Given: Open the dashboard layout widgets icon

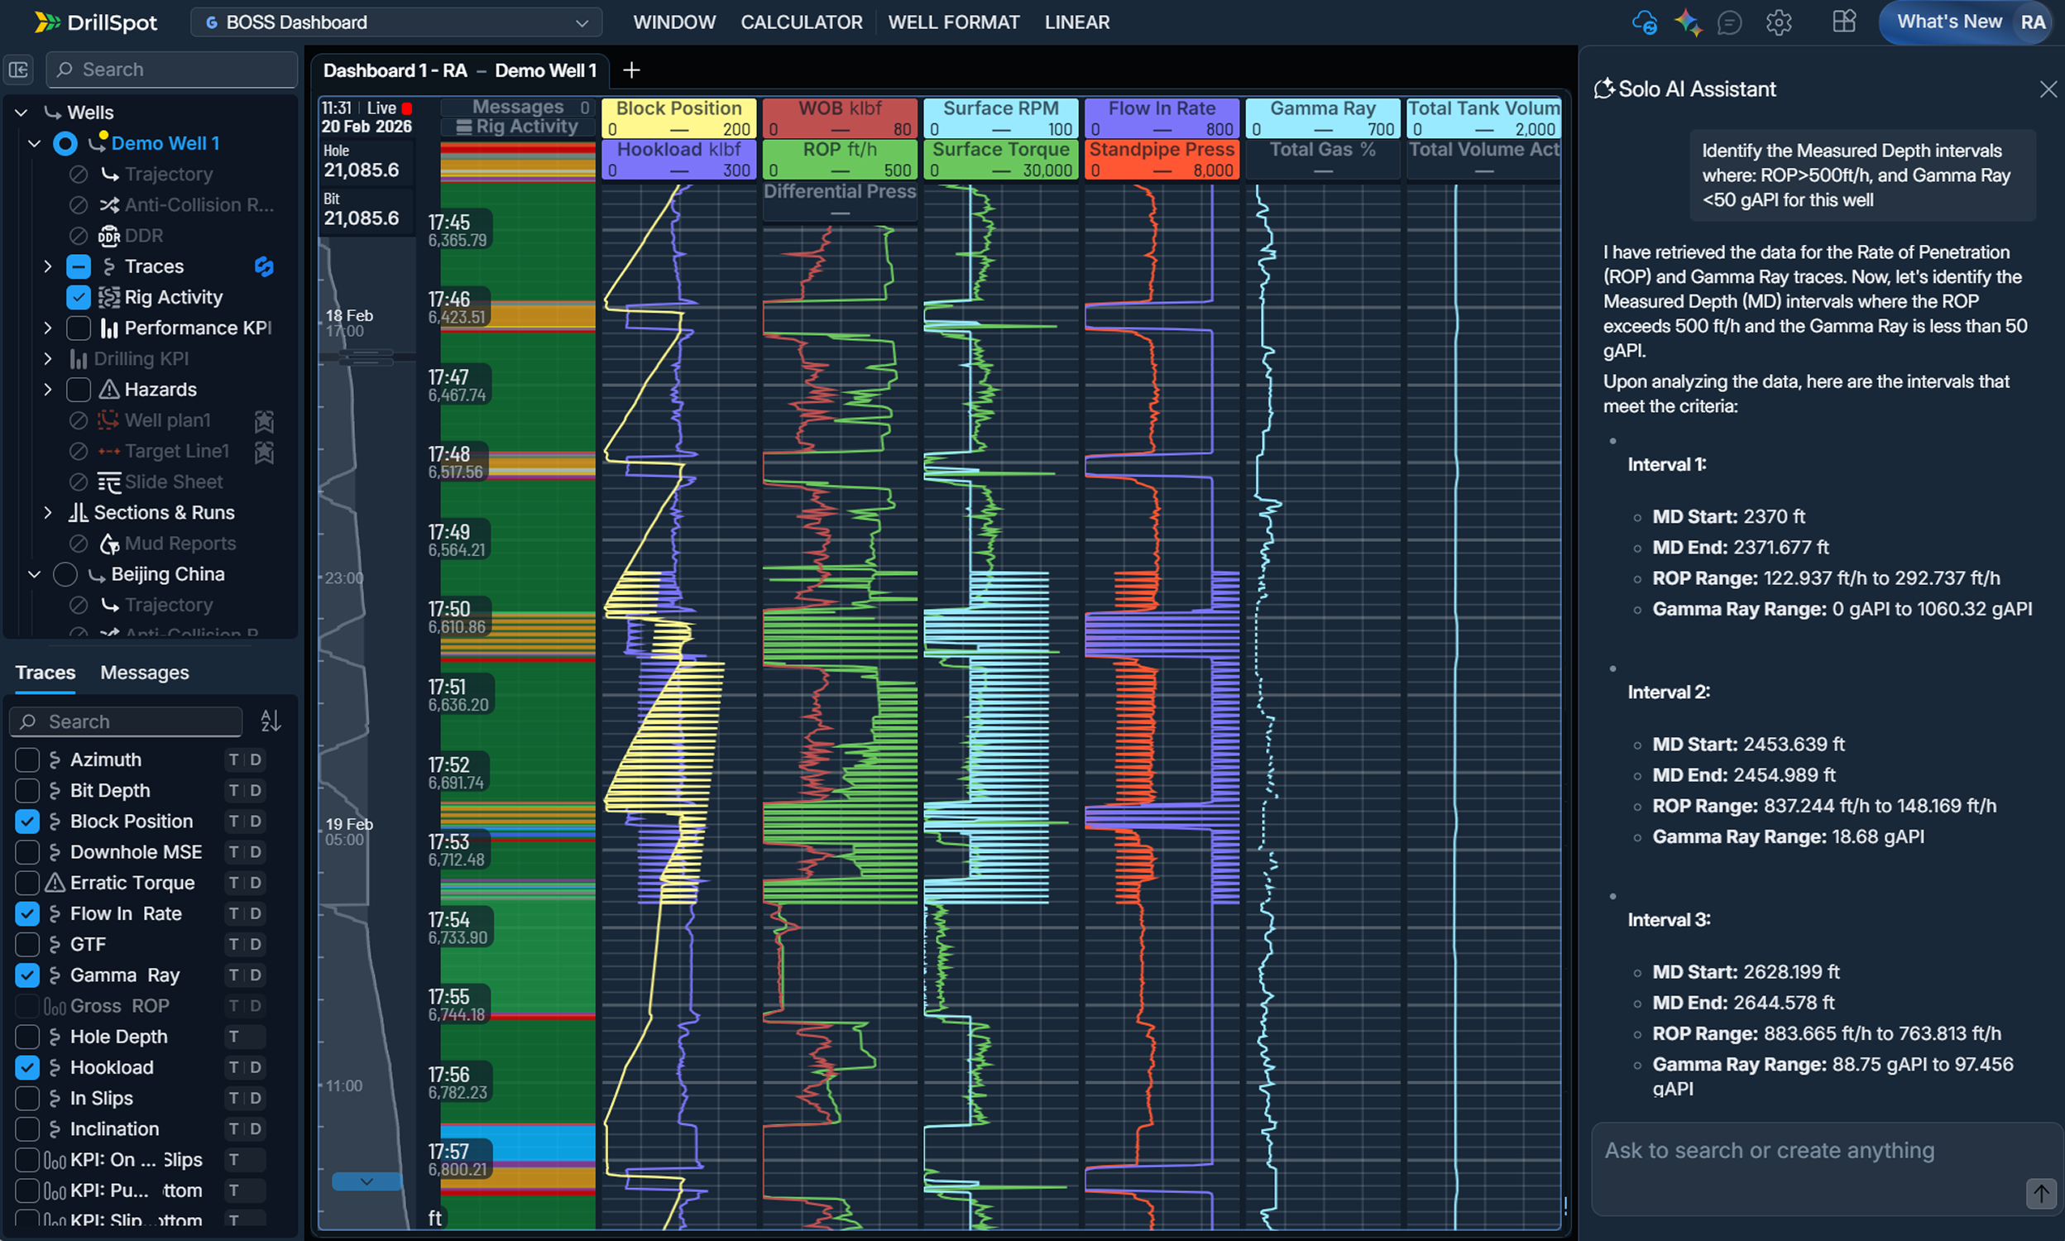Looking at the screenshot, I should (1843, 22).
